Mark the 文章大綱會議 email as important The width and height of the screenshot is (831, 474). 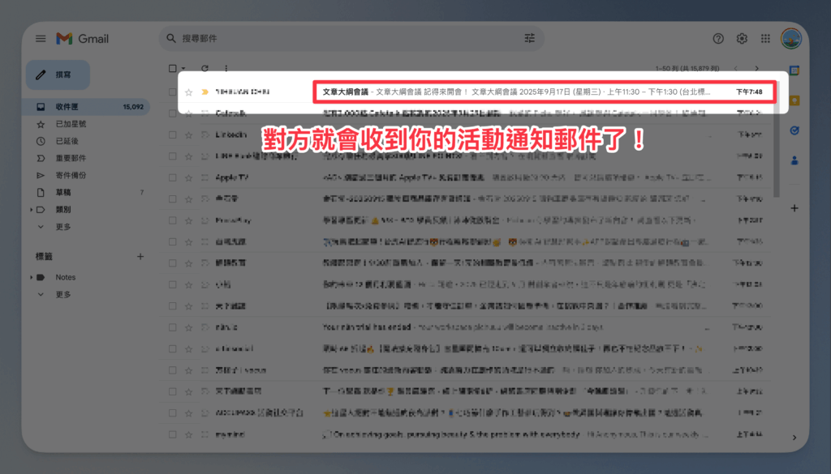(205, 92)
